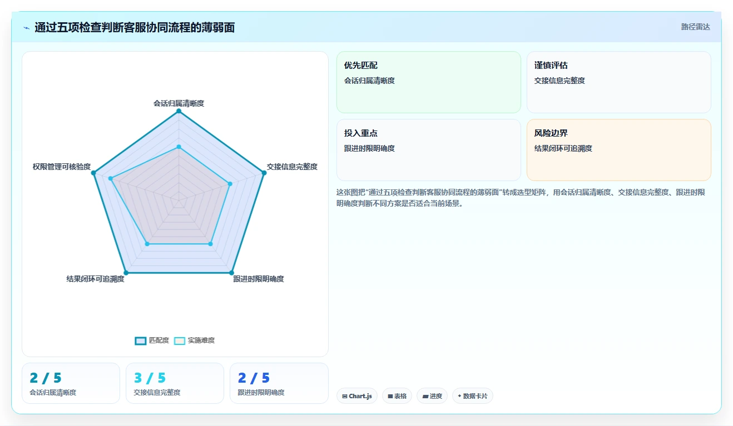Click radar axis label 会话归属清晰度 atop the chart

pos(179,103)
